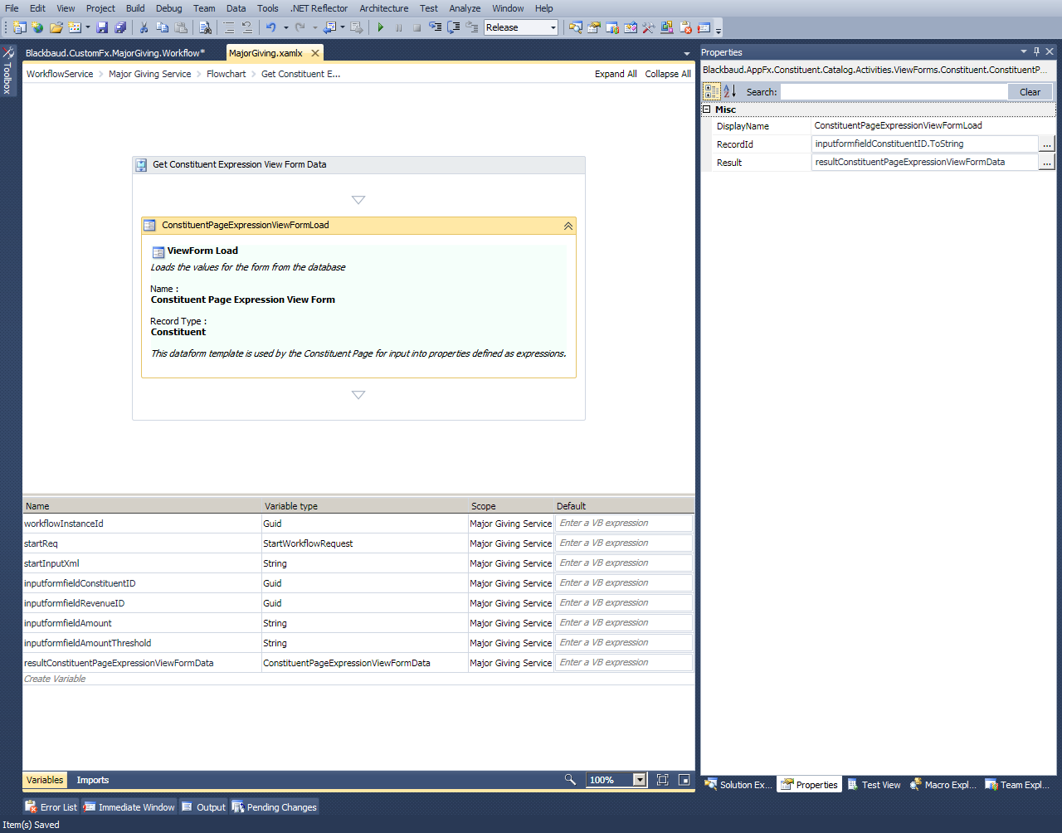Sort properties alphabetically with A-Z icon
Image resolution: width=1062 pixels, height=833 pixels.
tap(729, 91)
